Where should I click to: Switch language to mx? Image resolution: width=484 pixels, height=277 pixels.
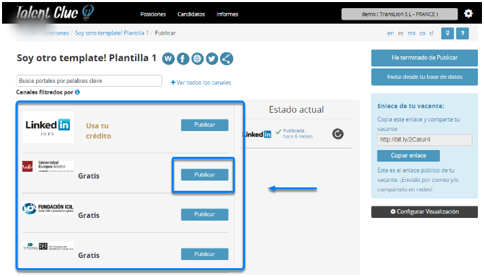[411, 33]
